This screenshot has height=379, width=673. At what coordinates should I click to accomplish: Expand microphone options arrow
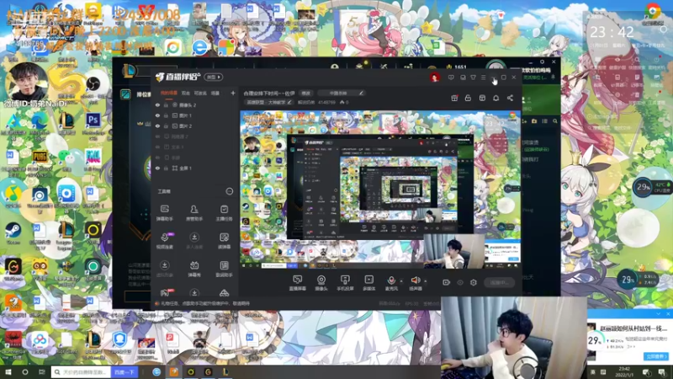[401, 281]
